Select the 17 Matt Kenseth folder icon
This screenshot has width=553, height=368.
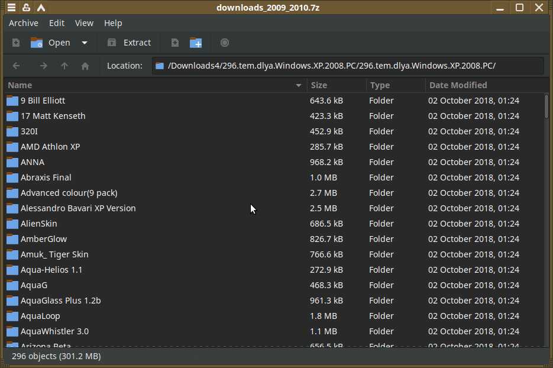12,116
